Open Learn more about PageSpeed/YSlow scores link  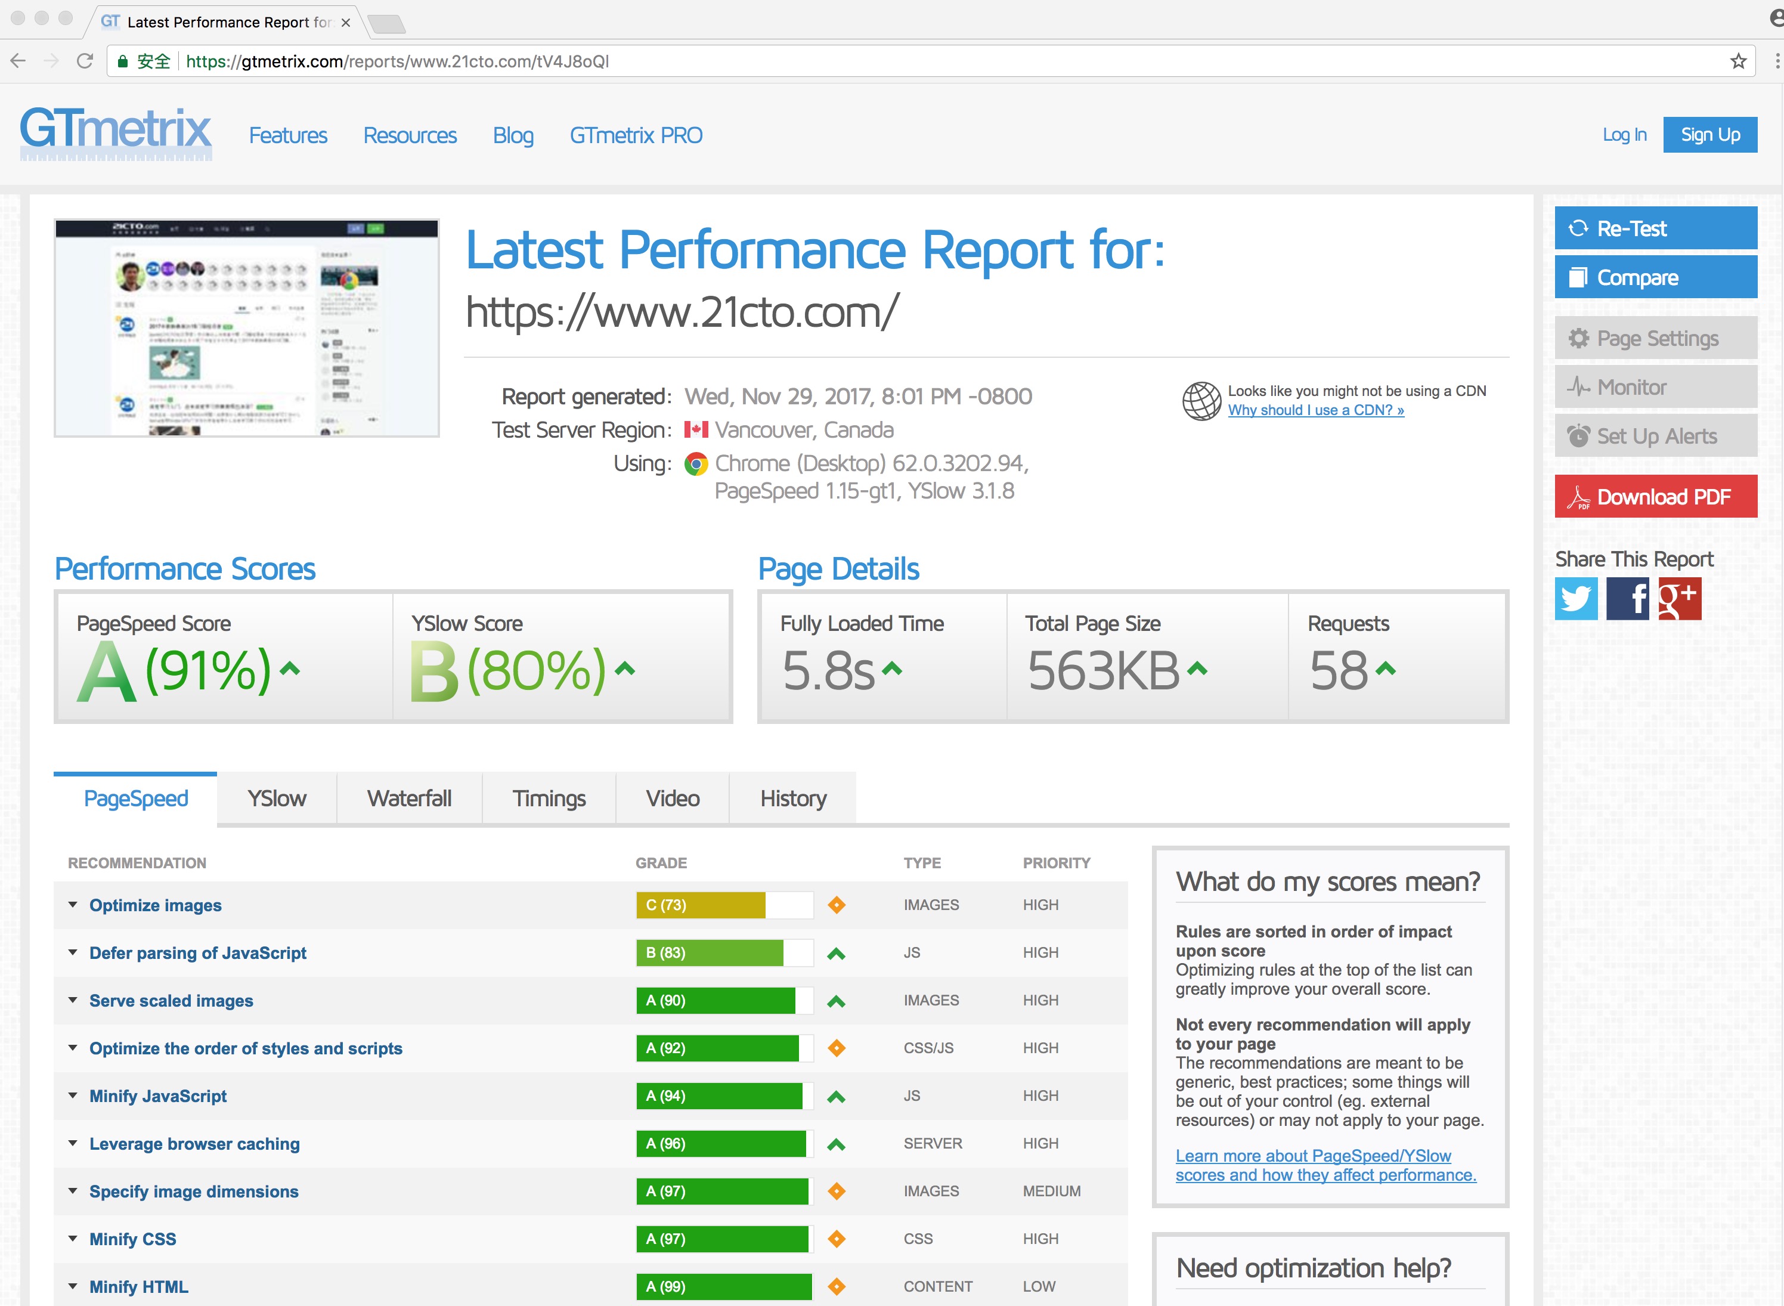[x=1325, y=1165]
